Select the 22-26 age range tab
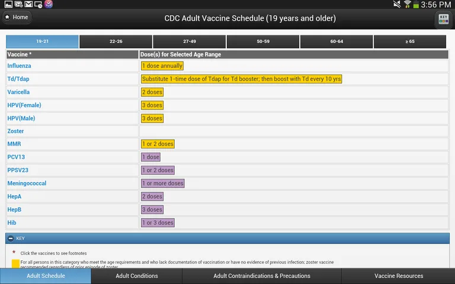Image resolution: width=455 pixels, height=284 pixels. [x=116, y=41]
